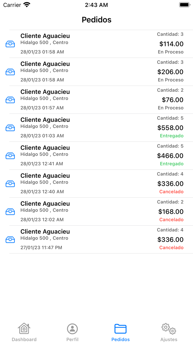This screenshot has width=193, height=343.
Task: Open order dated 28/01/23 01:03 AM
Action: click(83, 128)
